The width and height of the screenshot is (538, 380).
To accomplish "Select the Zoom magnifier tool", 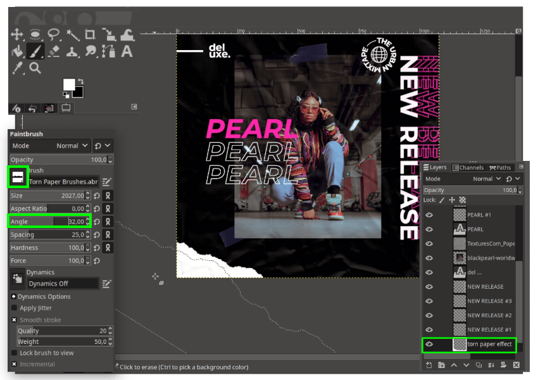I will pyautogui.click(x=35, y=68).
